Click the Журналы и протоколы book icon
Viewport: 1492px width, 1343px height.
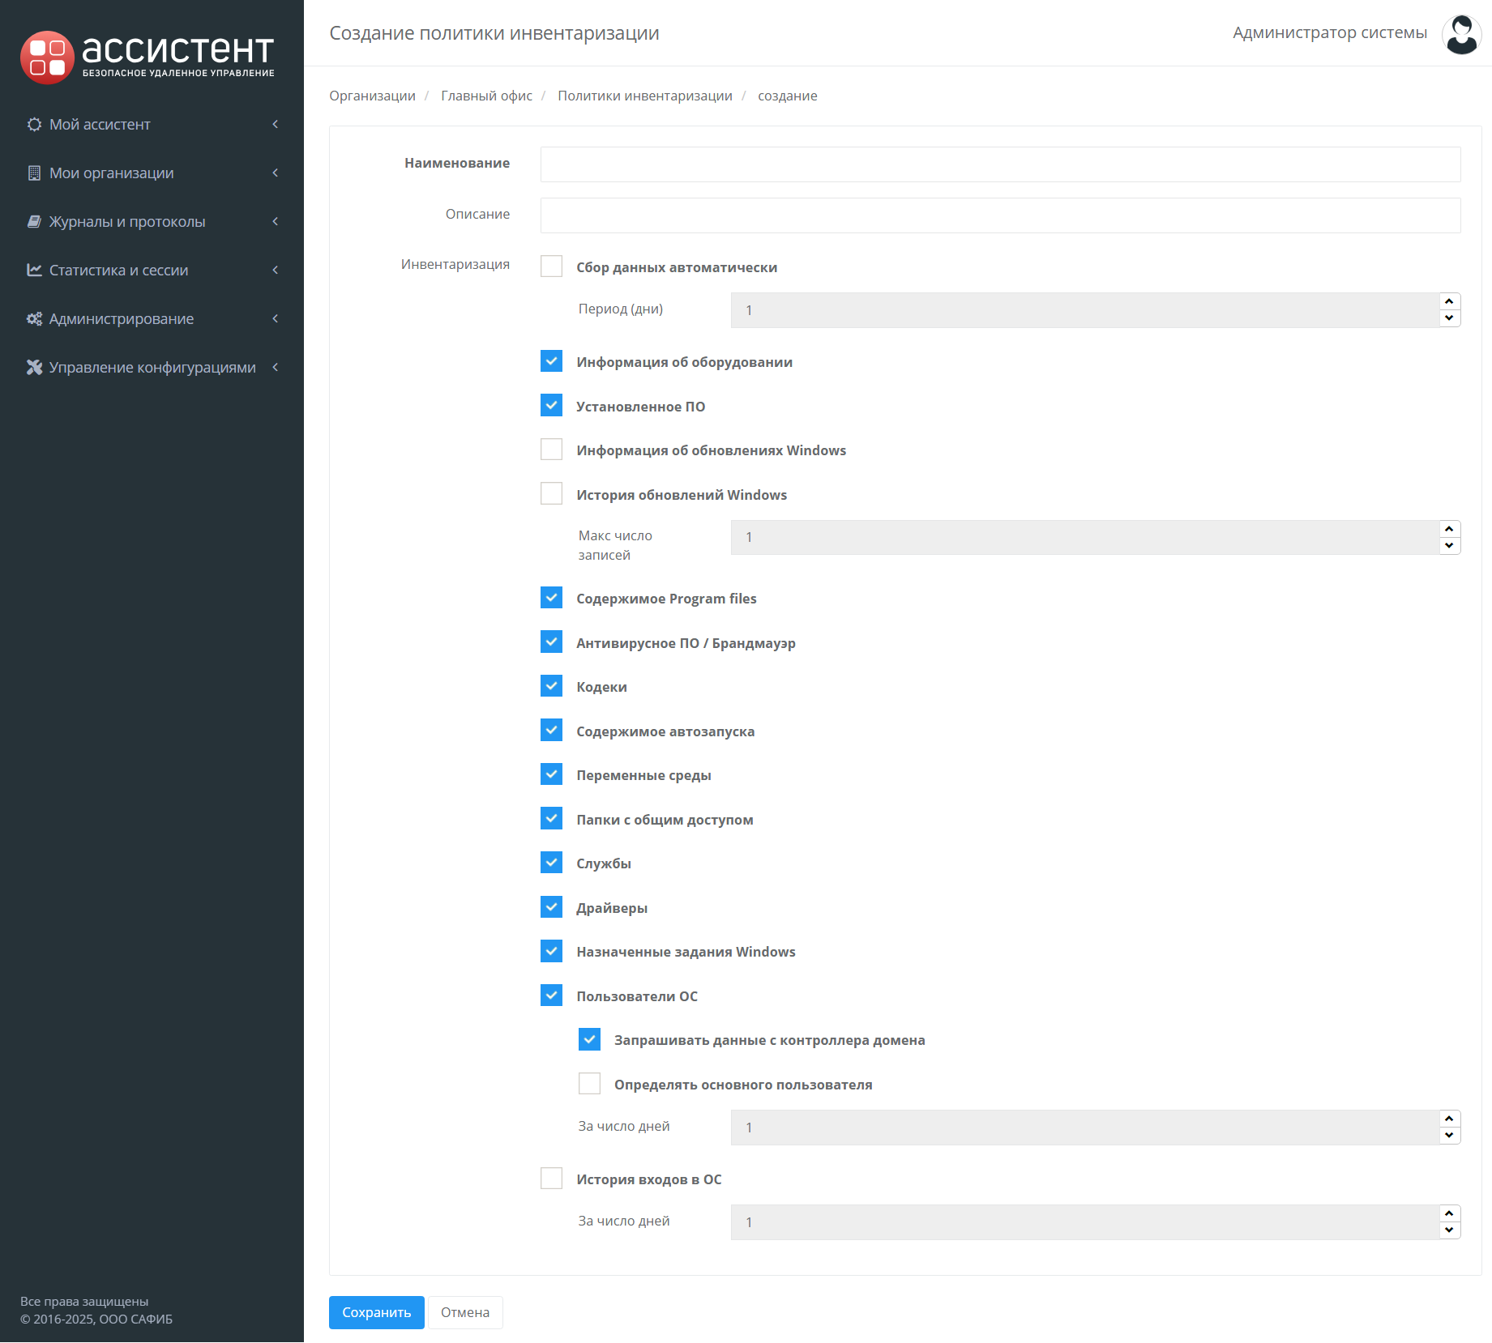point(34,222)
